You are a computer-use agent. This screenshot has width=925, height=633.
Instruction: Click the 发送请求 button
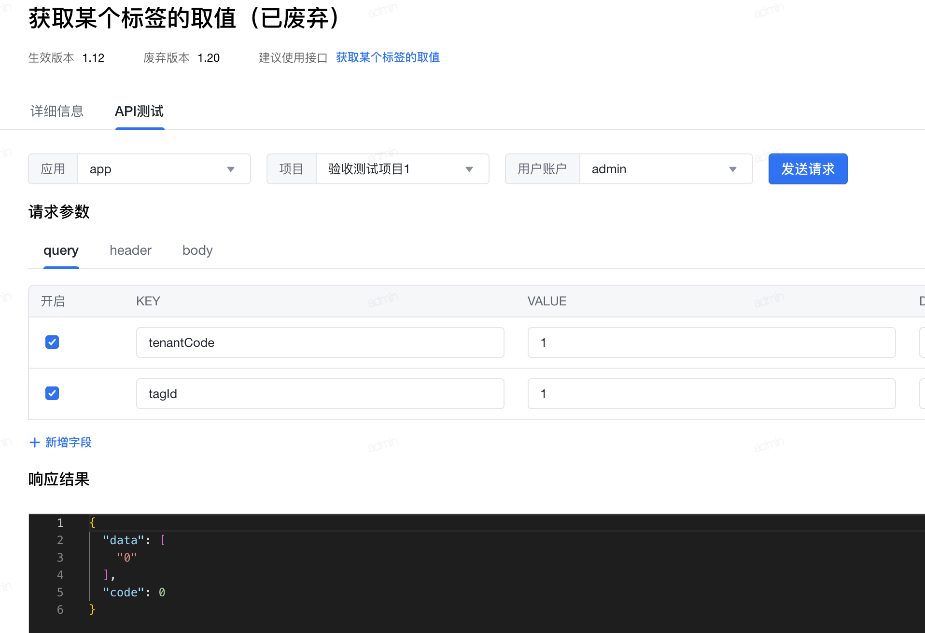[x=808, y=169]
